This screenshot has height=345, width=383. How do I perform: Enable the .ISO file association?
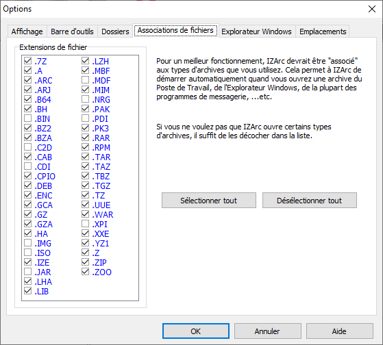[x=28, y=253]
